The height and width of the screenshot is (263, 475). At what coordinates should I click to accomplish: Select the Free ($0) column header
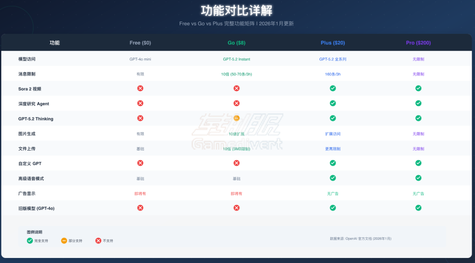click(140, 43)
